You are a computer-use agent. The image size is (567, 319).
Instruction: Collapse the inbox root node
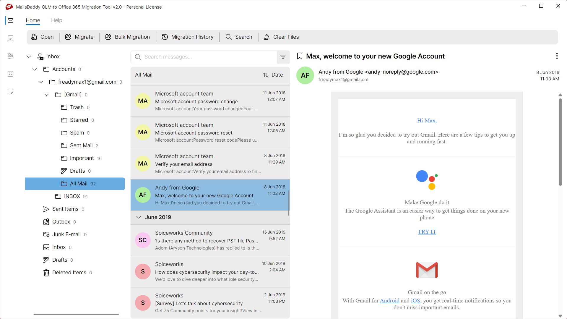click(x=29, y=56)
